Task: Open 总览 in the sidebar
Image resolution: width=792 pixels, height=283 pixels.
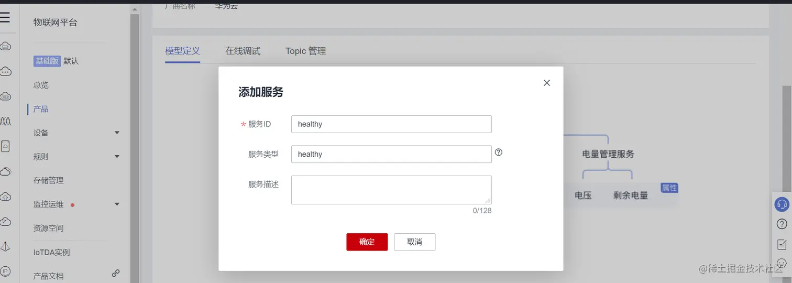Action: [x=41, y=85]
